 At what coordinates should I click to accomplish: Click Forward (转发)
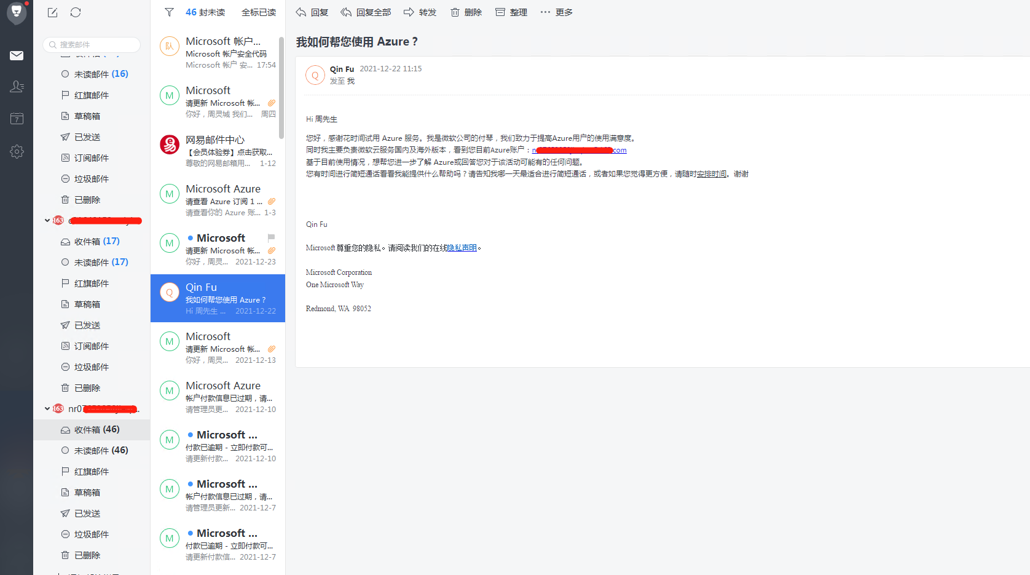[x=420, y=12]
